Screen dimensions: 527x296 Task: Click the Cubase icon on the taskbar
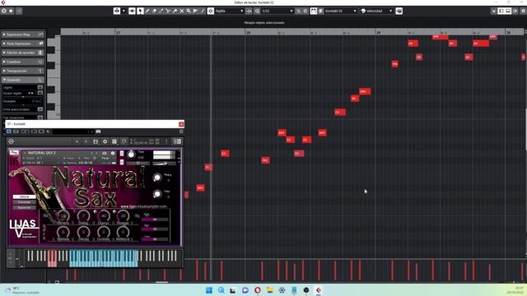[319, 290]
